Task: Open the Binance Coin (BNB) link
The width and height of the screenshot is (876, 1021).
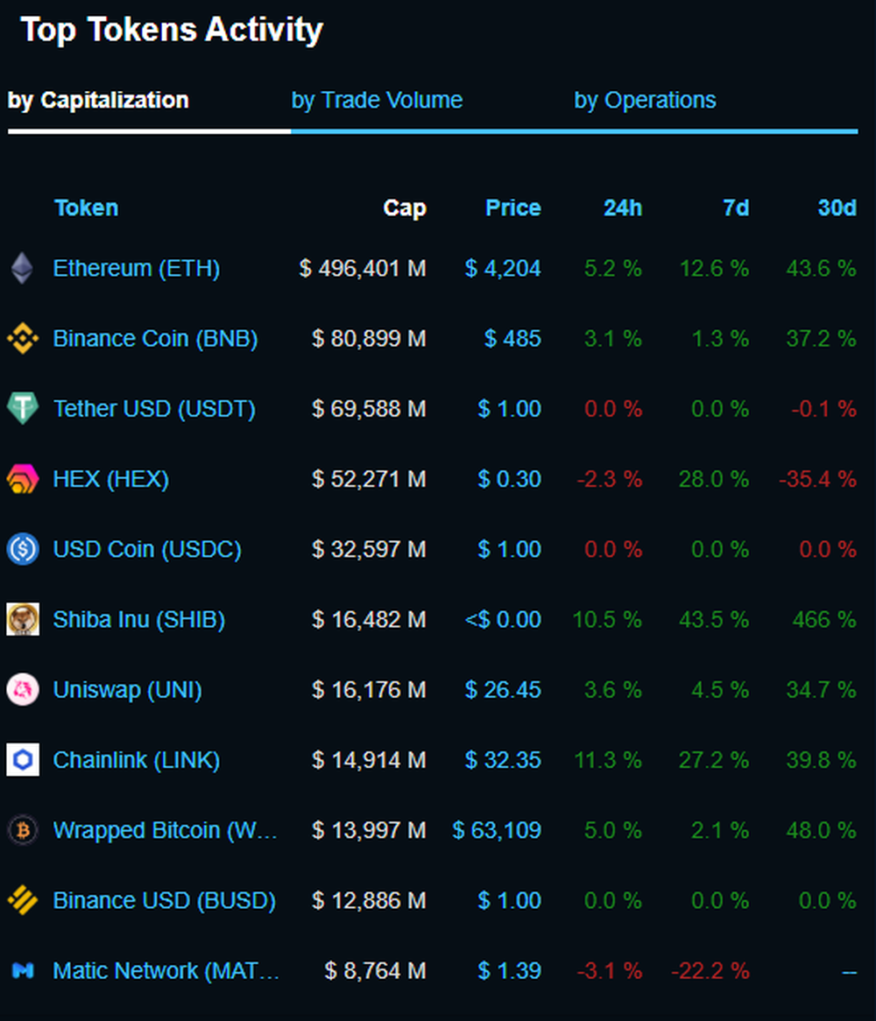Action: (x=155, y=339)
